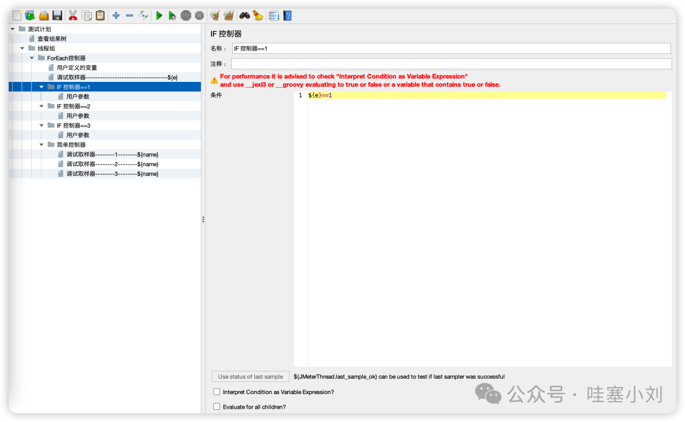
Task: Click the Copy icon in toolbar
Action: click(x=87, y=16)
